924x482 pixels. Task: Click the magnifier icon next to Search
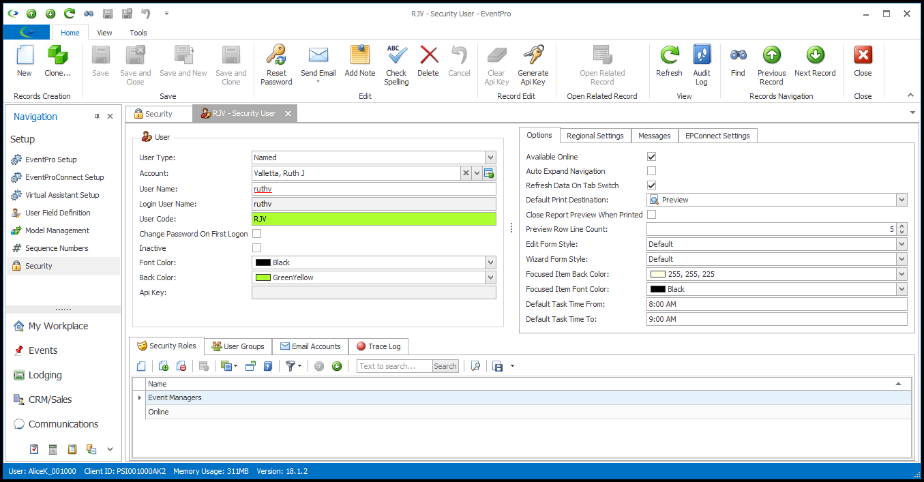tap(476, 366)
